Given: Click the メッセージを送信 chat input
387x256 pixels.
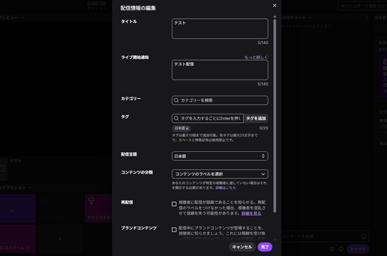Looking at the screenshot, I should coord(321,236).
